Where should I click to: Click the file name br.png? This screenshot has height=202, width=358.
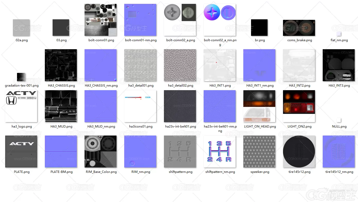click(260, 40)
